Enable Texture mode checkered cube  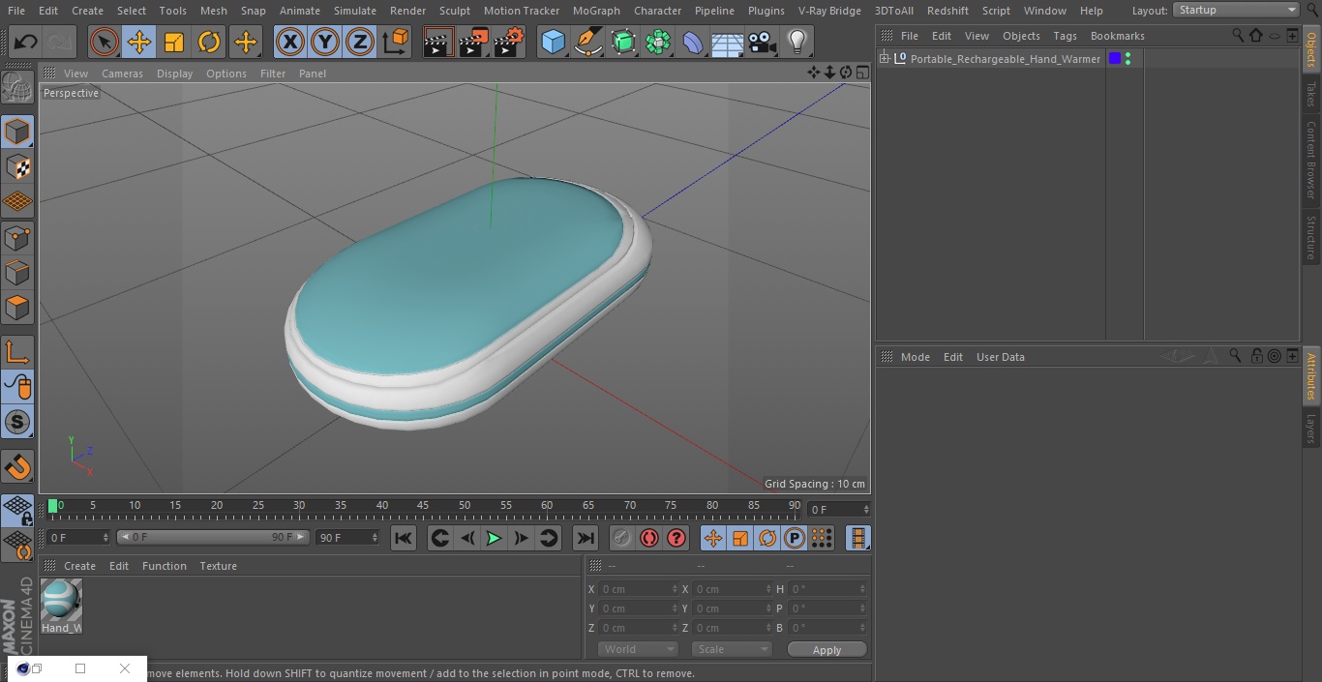[x=17, y=167]
